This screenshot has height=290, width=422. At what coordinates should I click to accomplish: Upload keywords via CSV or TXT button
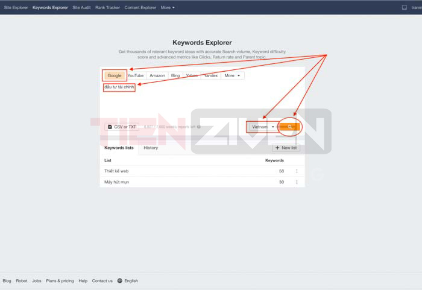point(122,127)
